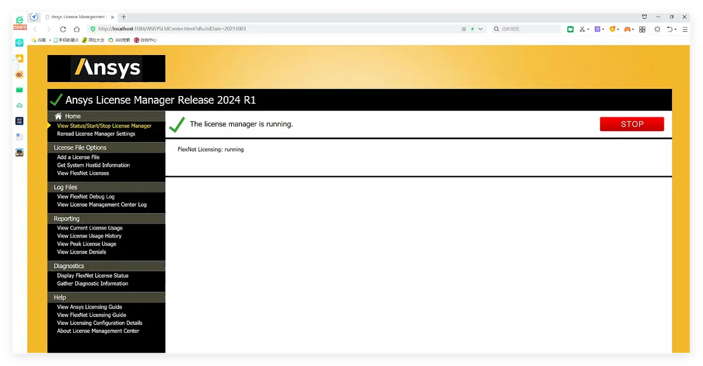The image size is (703, 366).
Task: Close the Ansys License Management tab
Action: point(112,17)
